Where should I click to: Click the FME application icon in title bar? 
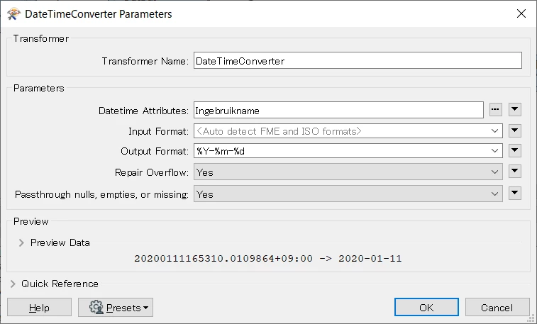pyautogui.click(x=13, y=14)
